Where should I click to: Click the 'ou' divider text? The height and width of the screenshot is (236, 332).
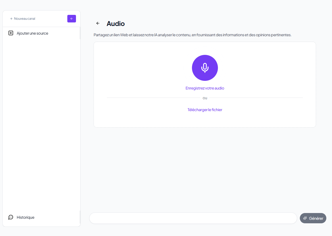click(x=205, y=98)
